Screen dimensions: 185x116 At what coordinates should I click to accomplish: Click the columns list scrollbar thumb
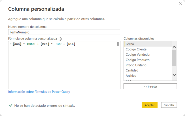174,58
